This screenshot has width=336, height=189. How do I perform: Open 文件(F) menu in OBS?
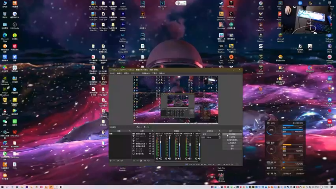[x=112, y=73]
